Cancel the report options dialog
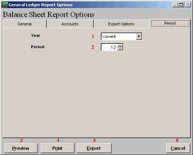Viewport: 193px width, 155px height. [x=178, y=148]
